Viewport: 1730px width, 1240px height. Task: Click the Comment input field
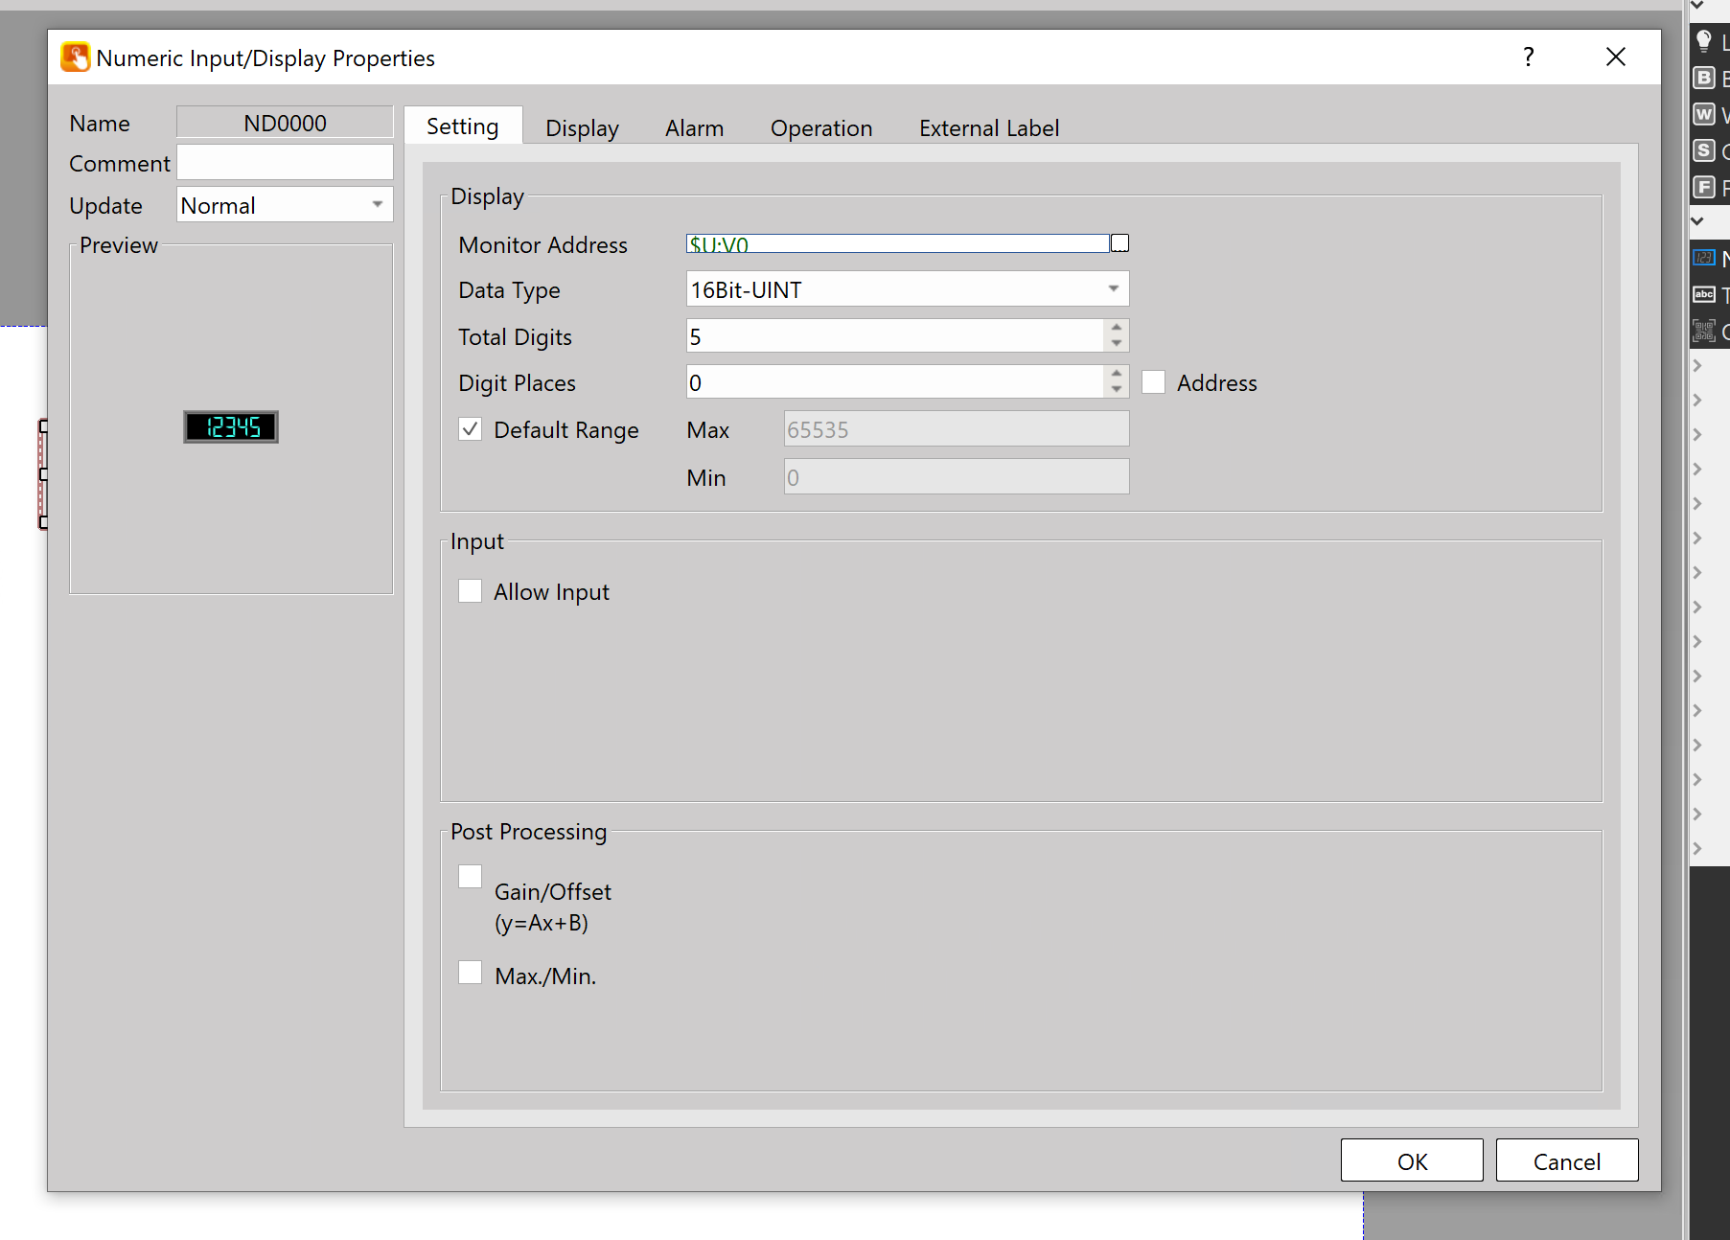(x=285, y=163)
